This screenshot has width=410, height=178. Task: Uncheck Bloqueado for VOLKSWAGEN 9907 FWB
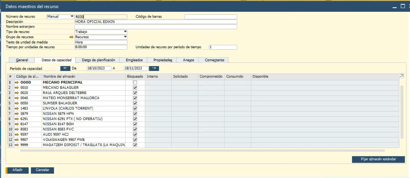coord(135,140)
